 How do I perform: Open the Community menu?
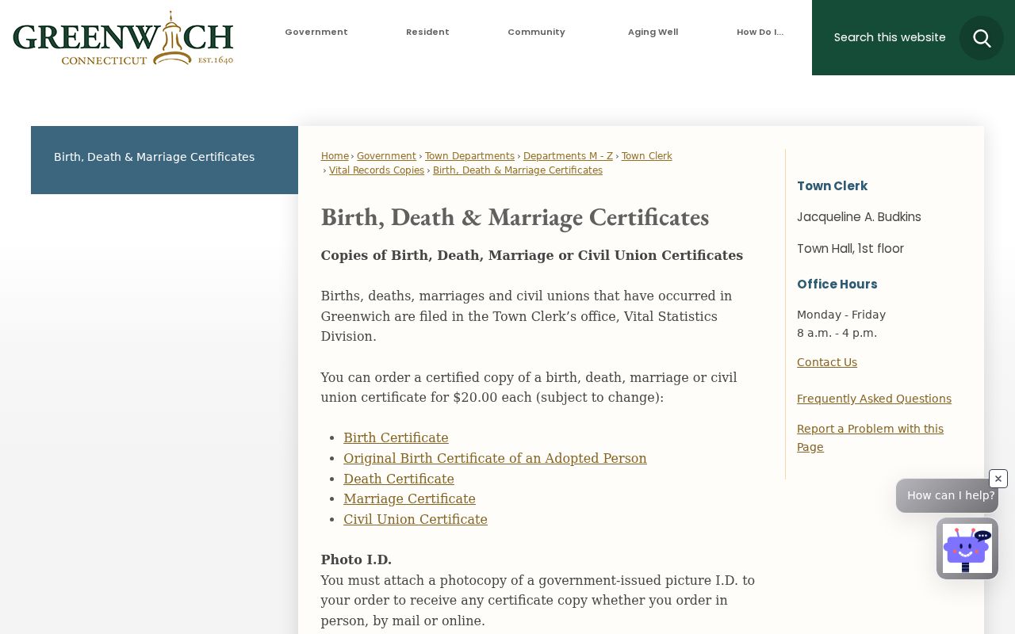536,32
